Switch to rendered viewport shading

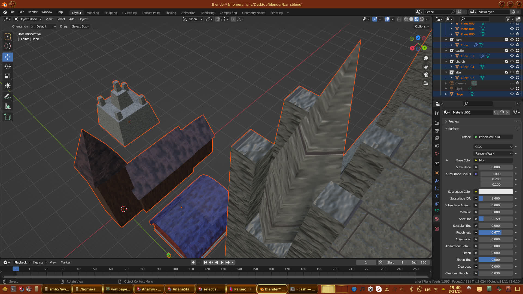[x=422, y=19]
